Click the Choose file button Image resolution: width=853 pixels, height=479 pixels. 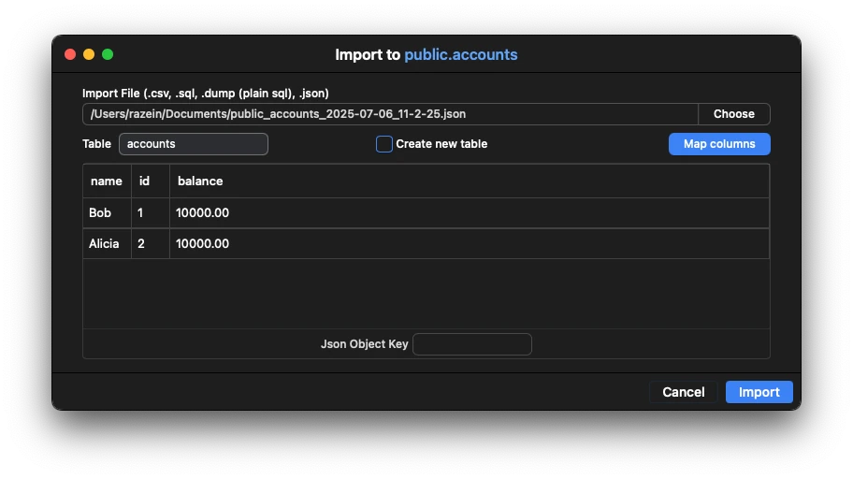coord(734,114)
